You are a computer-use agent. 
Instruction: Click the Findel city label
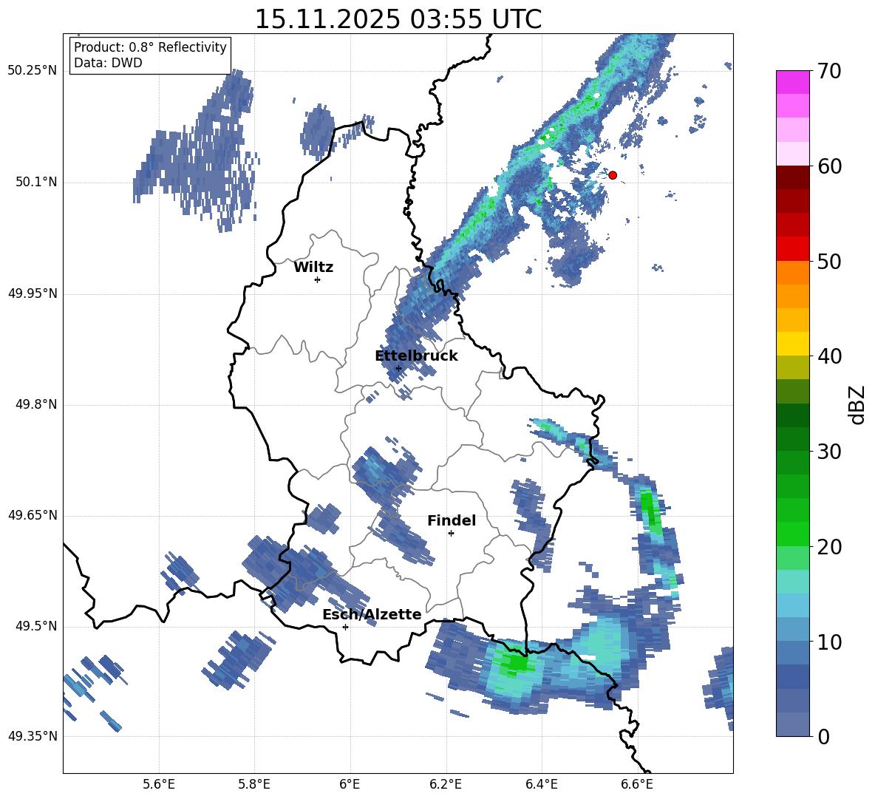(x=452, y=520)
